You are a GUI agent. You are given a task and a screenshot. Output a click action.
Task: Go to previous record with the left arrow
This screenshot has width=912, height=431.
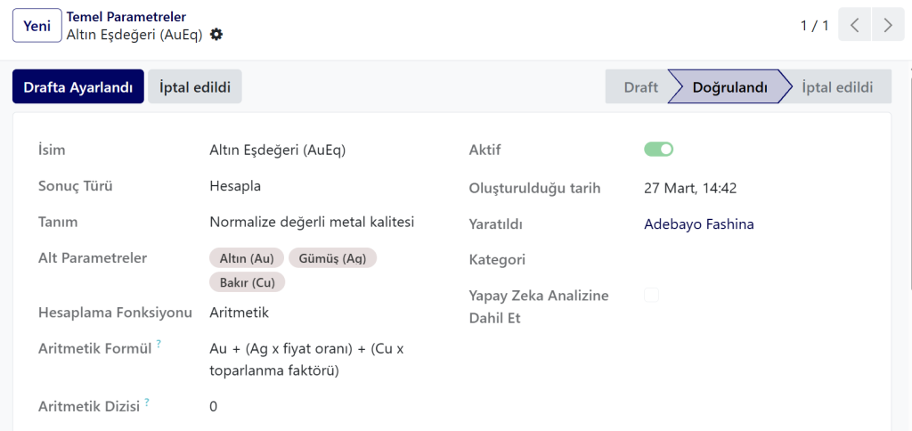854,26
